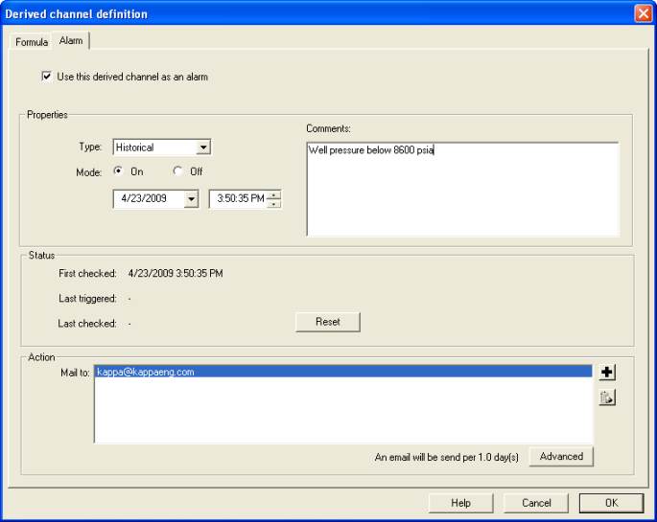The width and height of the screenshot is (657, 522).
Task: Select the On mode radio button
Action: [x=118, y=171]
